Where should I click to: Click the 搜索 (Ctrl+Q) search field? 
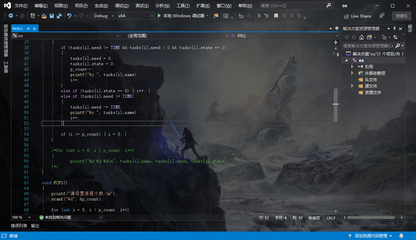click(296, 5)
